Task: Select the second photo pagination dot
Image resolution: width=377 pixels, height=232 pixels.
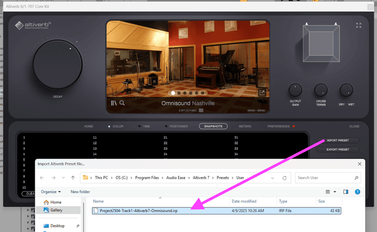Action: [179, 93]
